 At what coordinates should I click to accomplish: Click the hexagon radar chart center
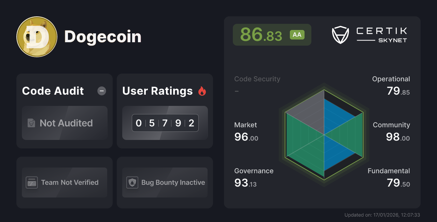(x=324, y=135)
